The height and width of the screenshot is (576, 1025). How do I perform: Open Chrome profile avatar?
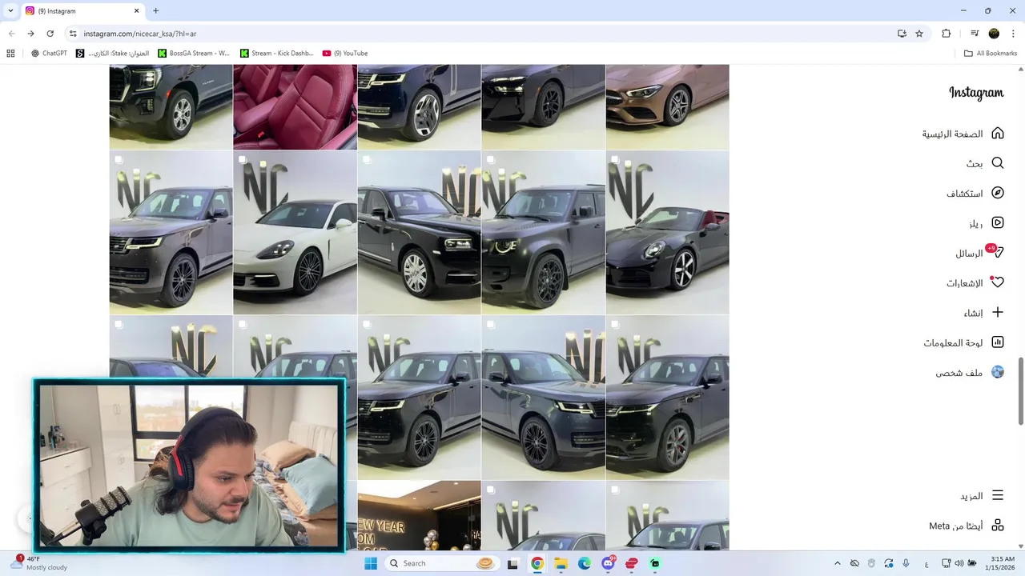pos(994,34)
